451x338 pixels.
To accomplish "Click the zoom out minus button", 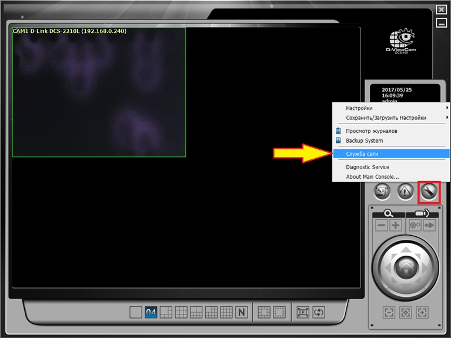I will [382, 225].
